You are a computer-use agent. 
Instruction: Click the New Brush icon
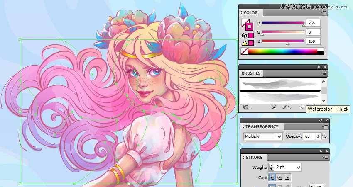[302, 107]
